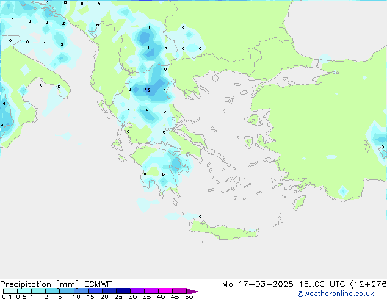Click the '10' legend scale label
The height and width of the screenshot is (299, 387).
pos(76,297)
